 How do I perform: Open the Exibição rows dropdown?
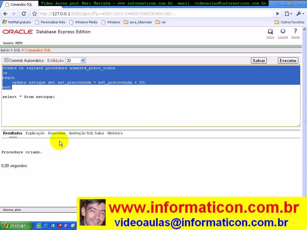[x=75, y=61]
